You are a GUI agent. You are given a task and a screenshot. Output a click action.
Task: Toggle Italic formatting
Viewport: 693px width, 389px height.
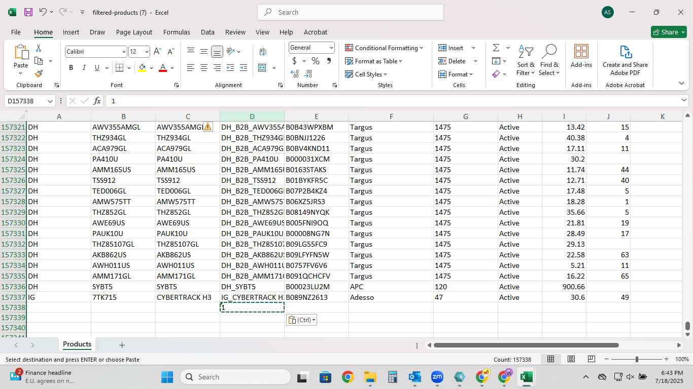(84, 68)
